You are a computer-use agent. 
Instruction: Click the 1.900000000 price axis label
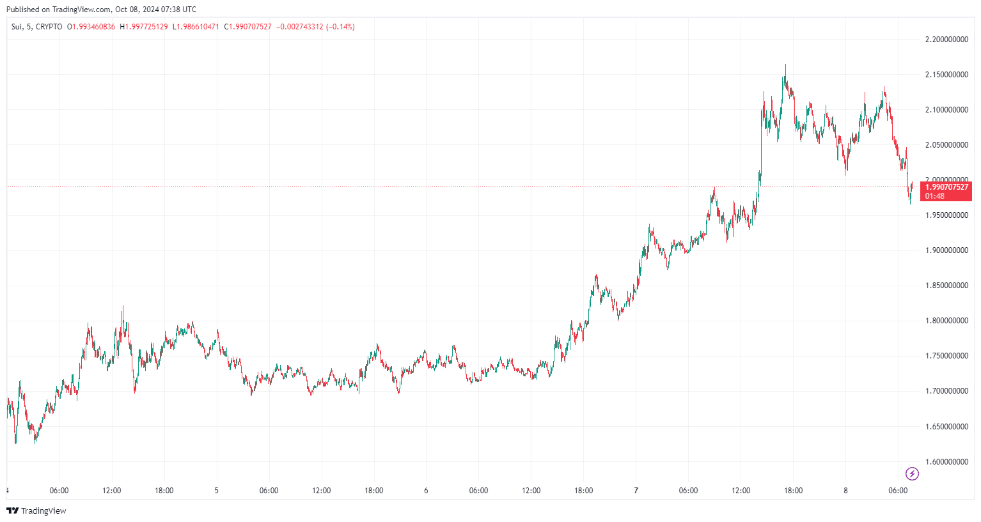coord(946,250)
